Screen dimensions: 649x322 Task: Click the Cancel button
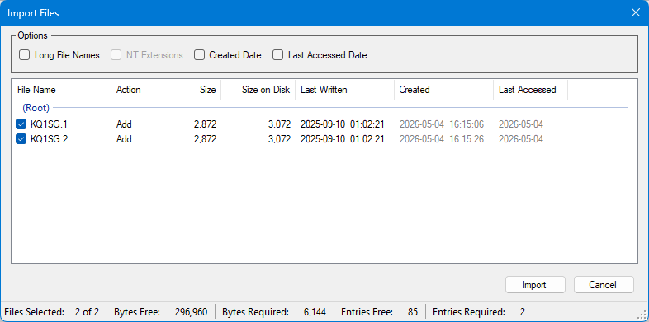[604, 285]
